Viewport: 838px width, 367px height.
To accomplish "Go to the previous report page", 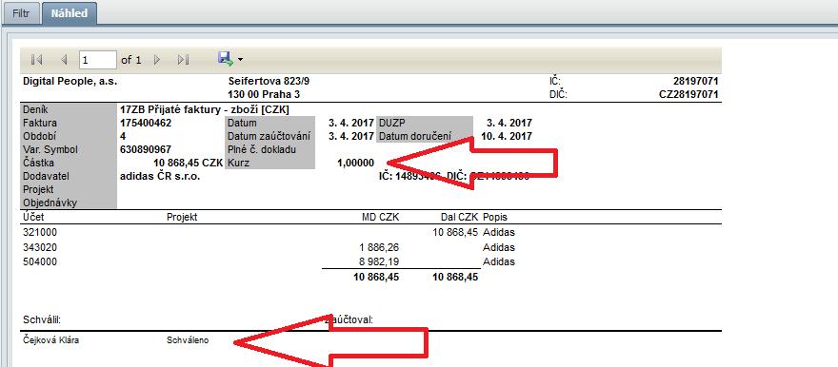I will [64, 60].
